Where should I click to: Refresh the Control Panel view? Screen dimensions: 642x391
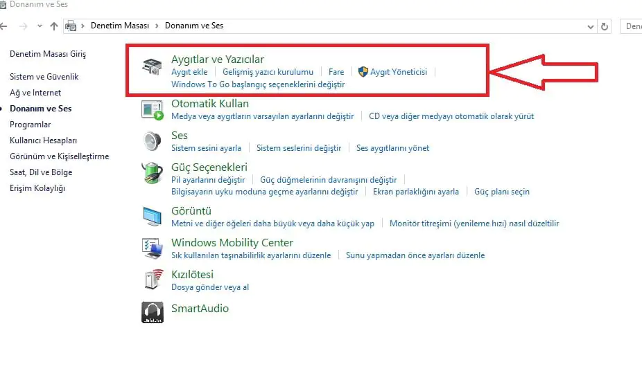[605, 26]
